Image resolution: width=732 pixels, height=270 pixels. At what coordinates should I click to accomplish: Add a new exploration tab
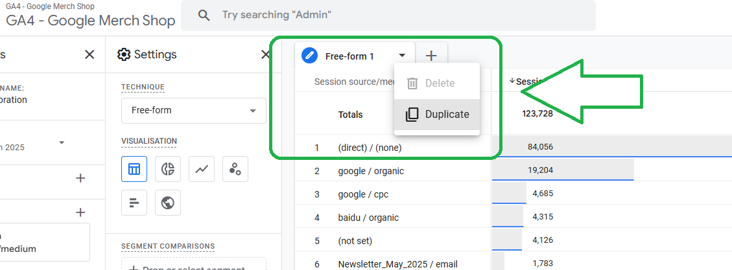[x=431, y=56]
